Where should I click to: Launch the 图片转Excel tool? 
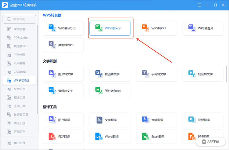[x=110, y=91]
